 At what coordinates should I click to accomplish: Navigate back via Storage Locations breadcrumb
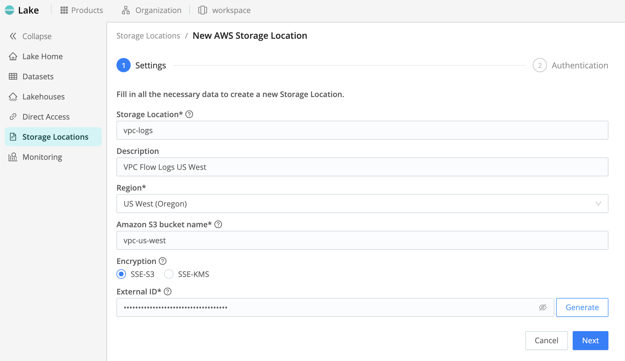148,36
